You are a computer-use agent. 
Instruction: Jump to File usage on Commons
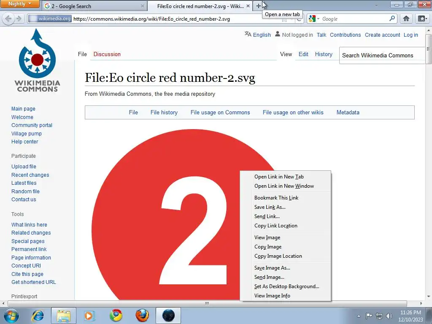pyautogui.click(x=220, y=112)
